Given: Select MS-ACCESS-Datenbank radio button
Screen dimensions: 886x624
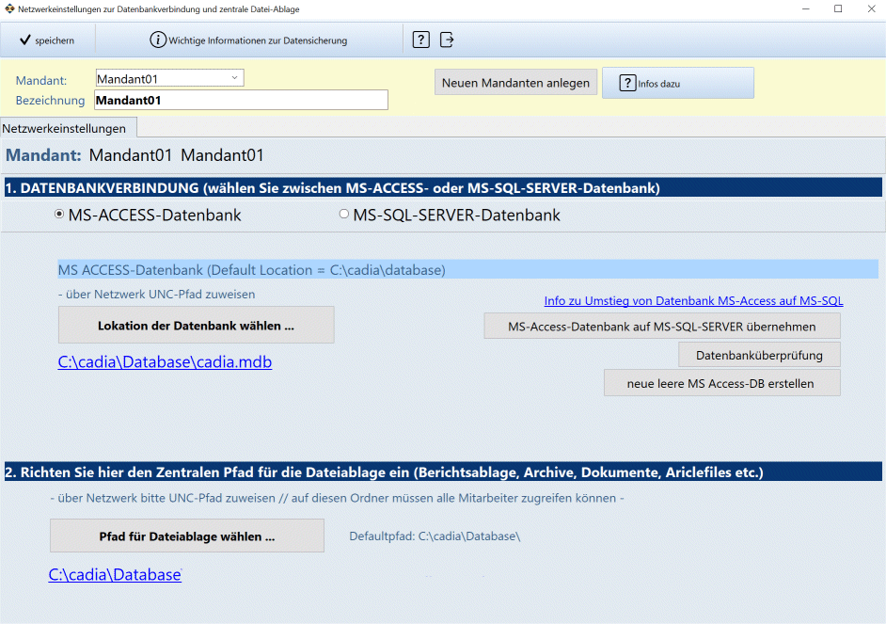Looking at the screenshot, I should (58, 214).
